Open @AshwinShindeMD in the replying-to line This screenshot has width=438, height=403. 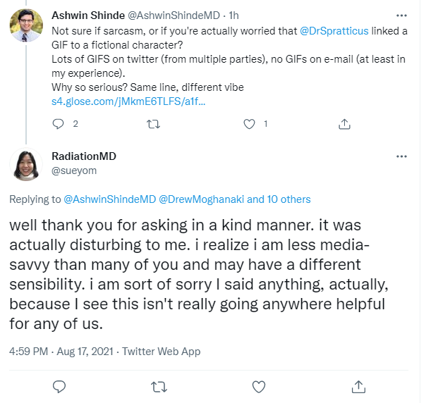pos(109,199)
